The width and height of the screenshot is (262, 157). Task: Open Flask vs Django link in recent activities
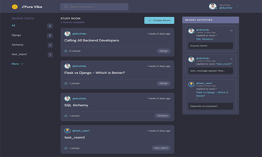(212, 94)
